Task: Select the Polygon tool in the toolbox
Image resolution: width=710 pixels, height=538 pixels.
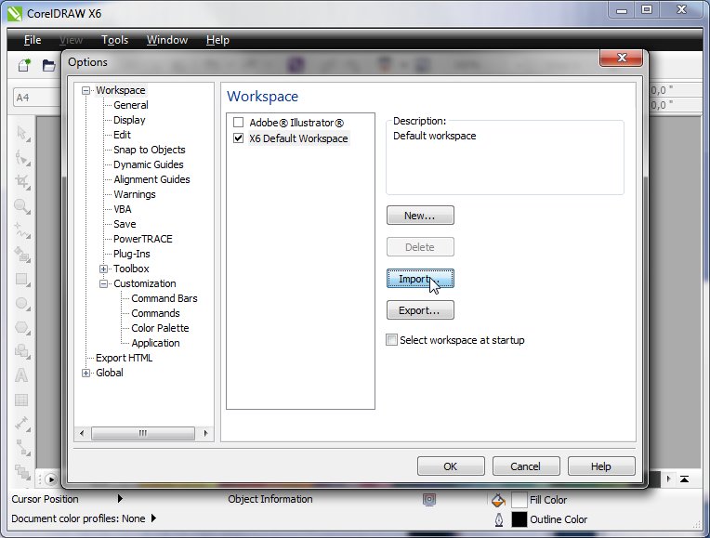Action: tap(21, 327)
